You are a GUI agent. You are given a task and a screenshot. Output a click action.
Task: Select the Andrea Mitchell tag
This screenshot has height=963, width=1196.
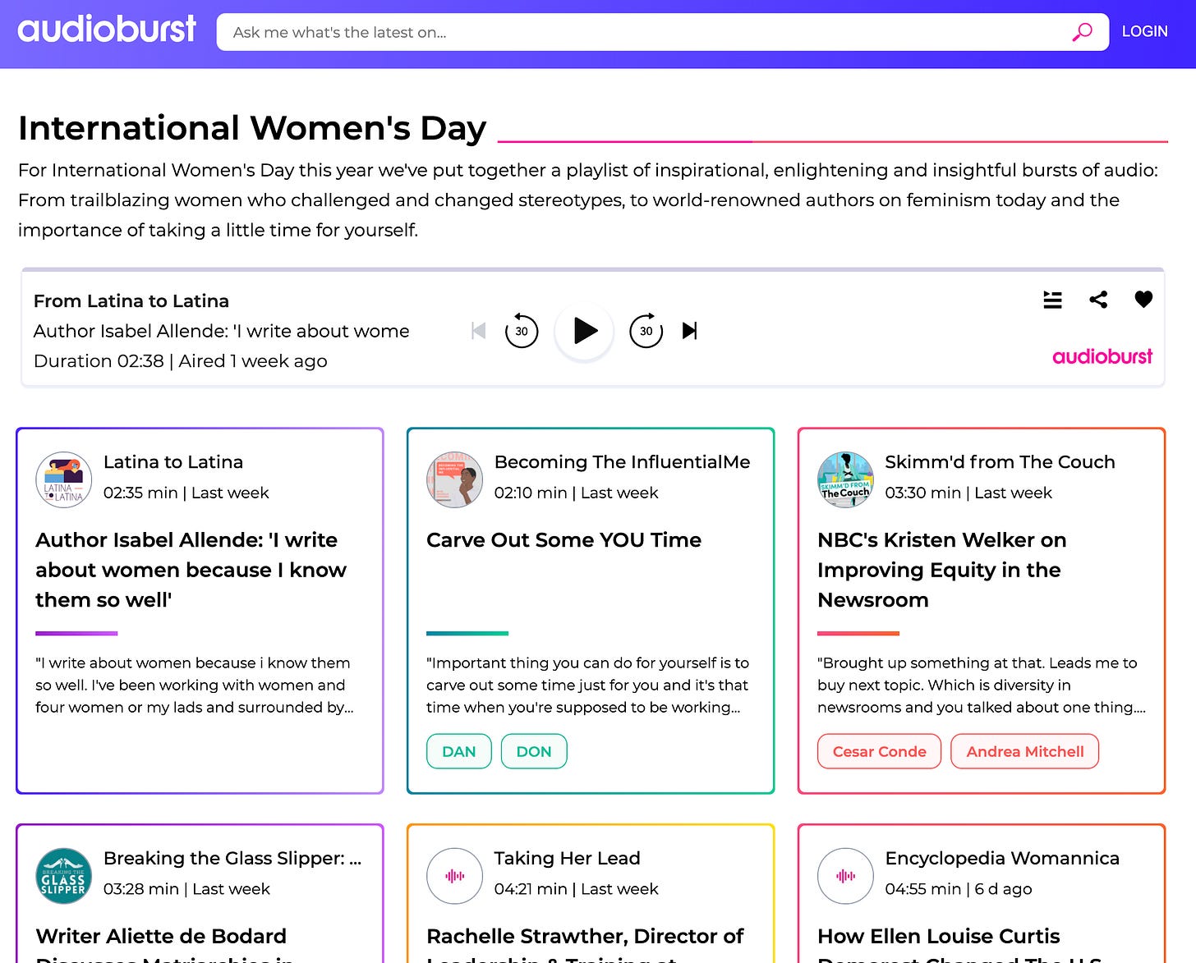point(1024,751)
